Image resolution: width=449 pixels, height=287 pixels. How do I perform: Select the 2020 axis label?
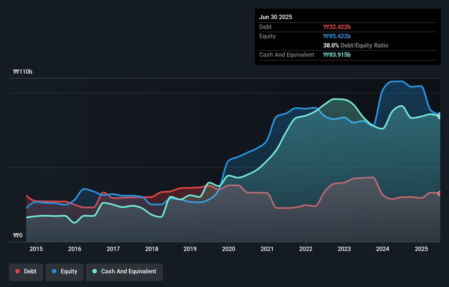click(229, 249)
